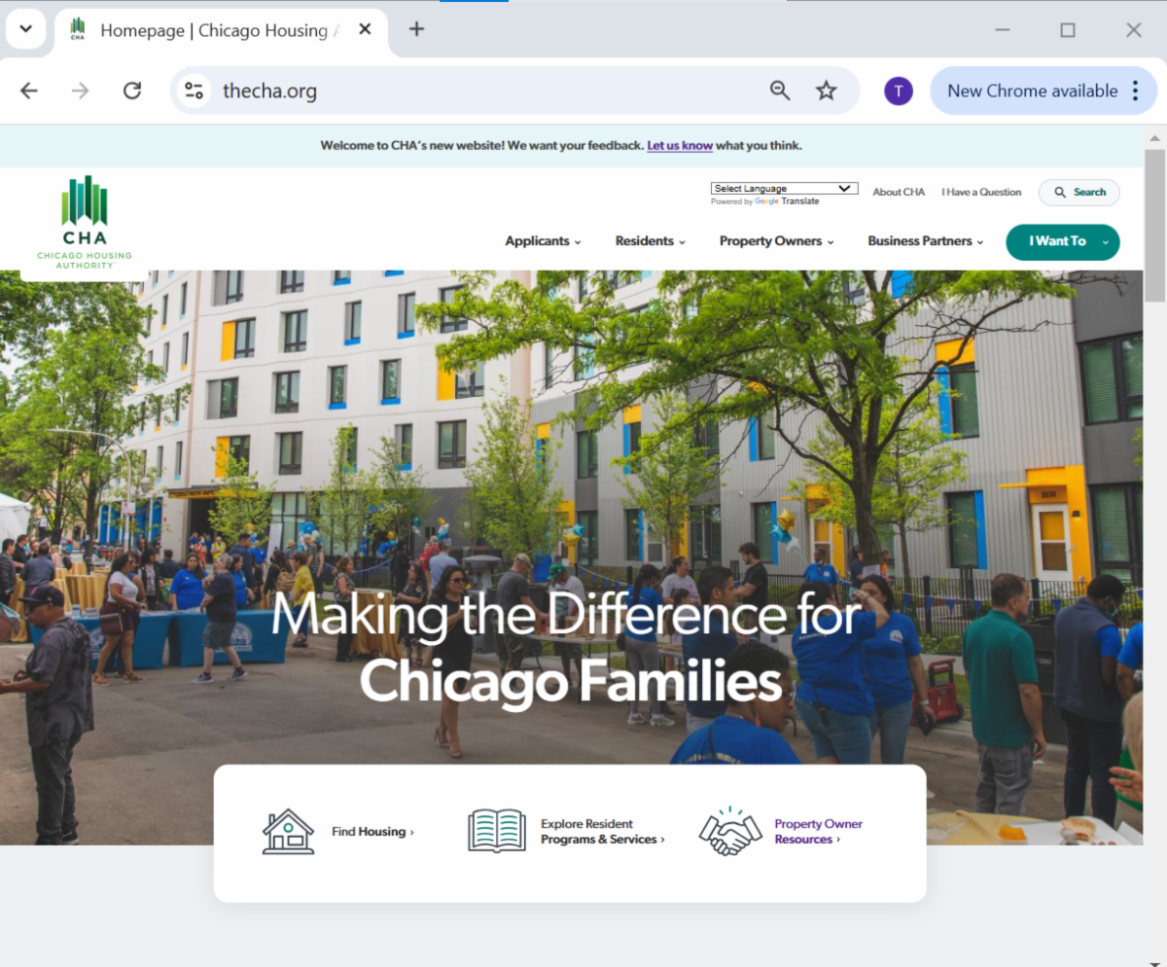Bookmark this page with the star icon
Image resolution: width=1167 pixels, height=967 pixels.
(x=827, y=90)
